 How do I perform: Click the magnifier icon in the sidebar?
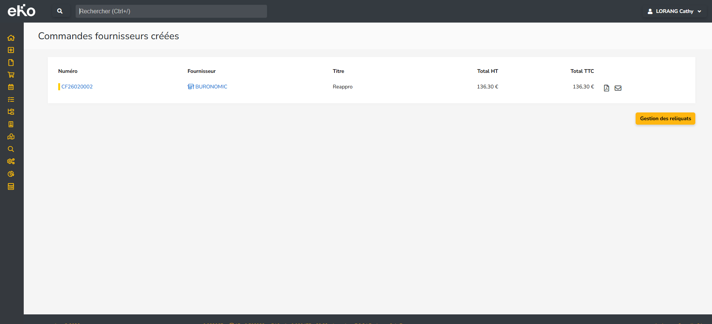pos(11,149)
